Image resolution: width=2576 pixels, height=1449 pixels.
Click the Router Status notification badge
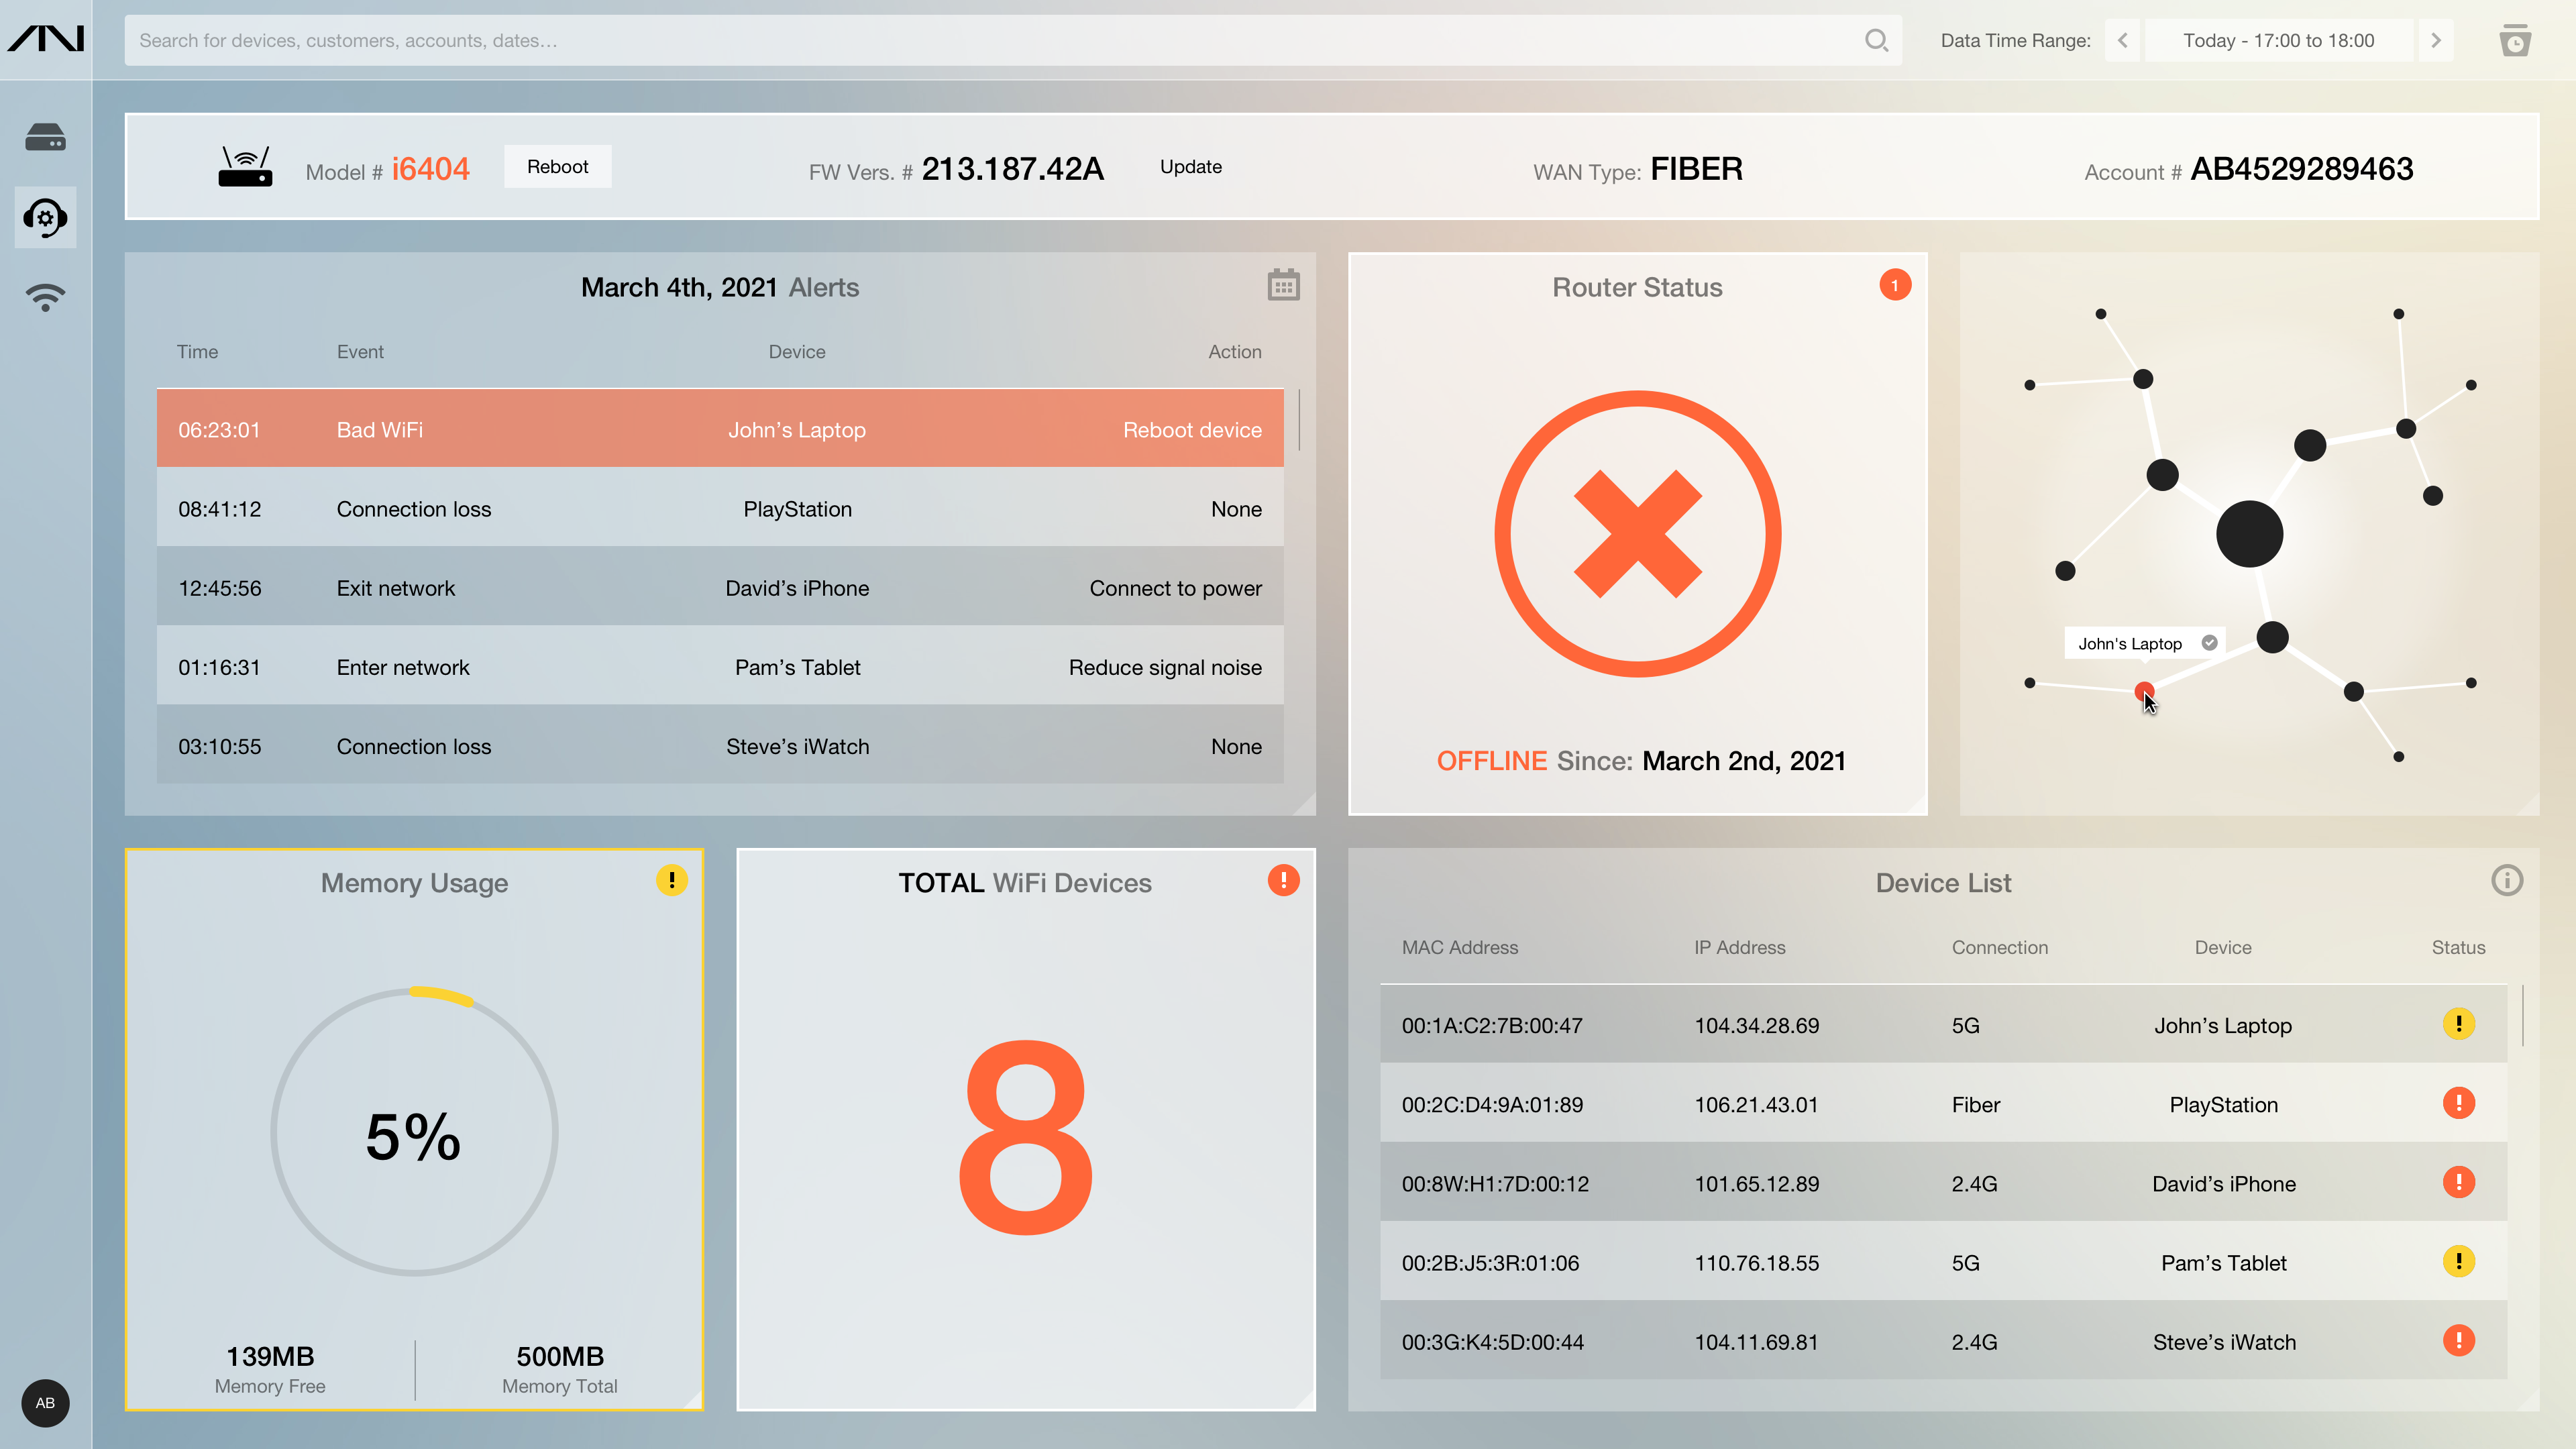[1894, 286]
